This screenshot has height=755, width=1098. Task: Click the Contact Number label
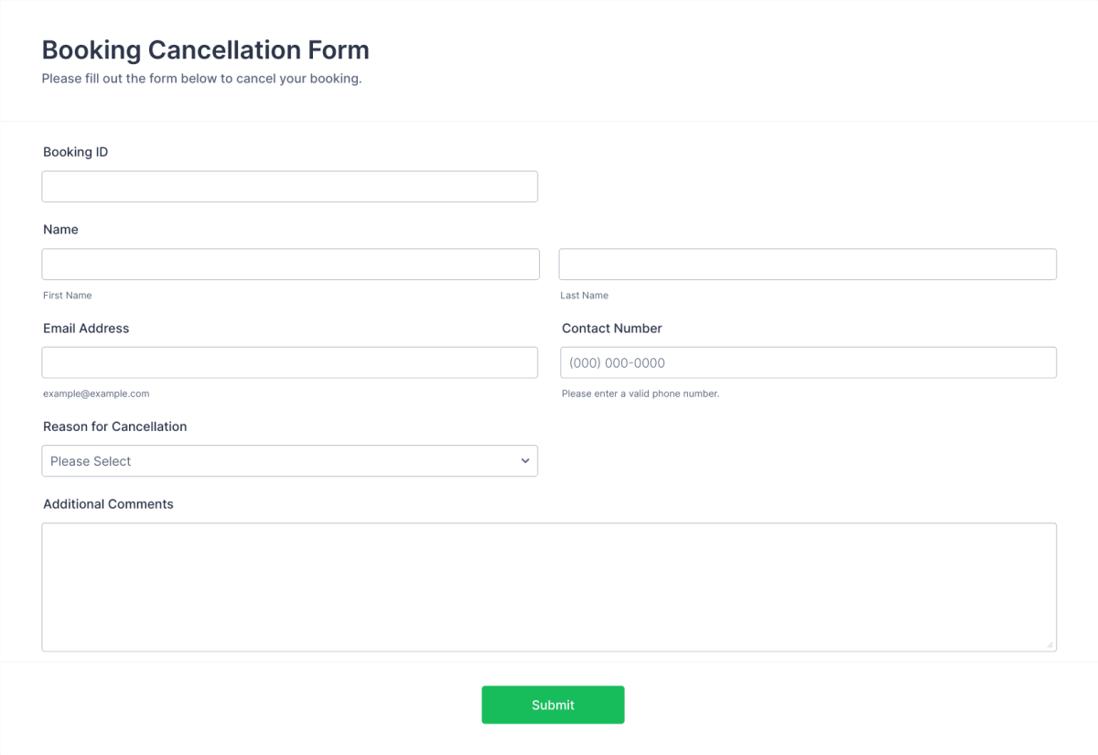click(x=611, y=329)
